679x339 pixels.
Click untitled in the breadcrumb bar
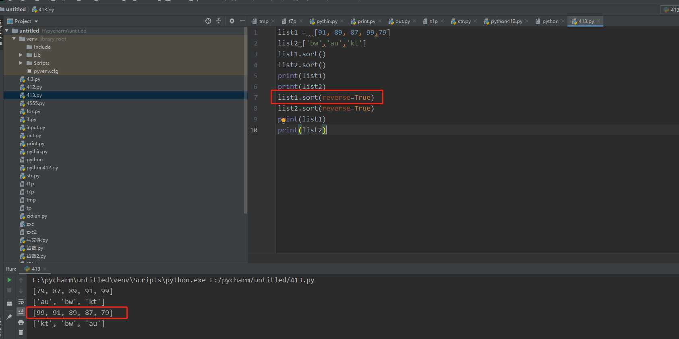click(16, 9)
